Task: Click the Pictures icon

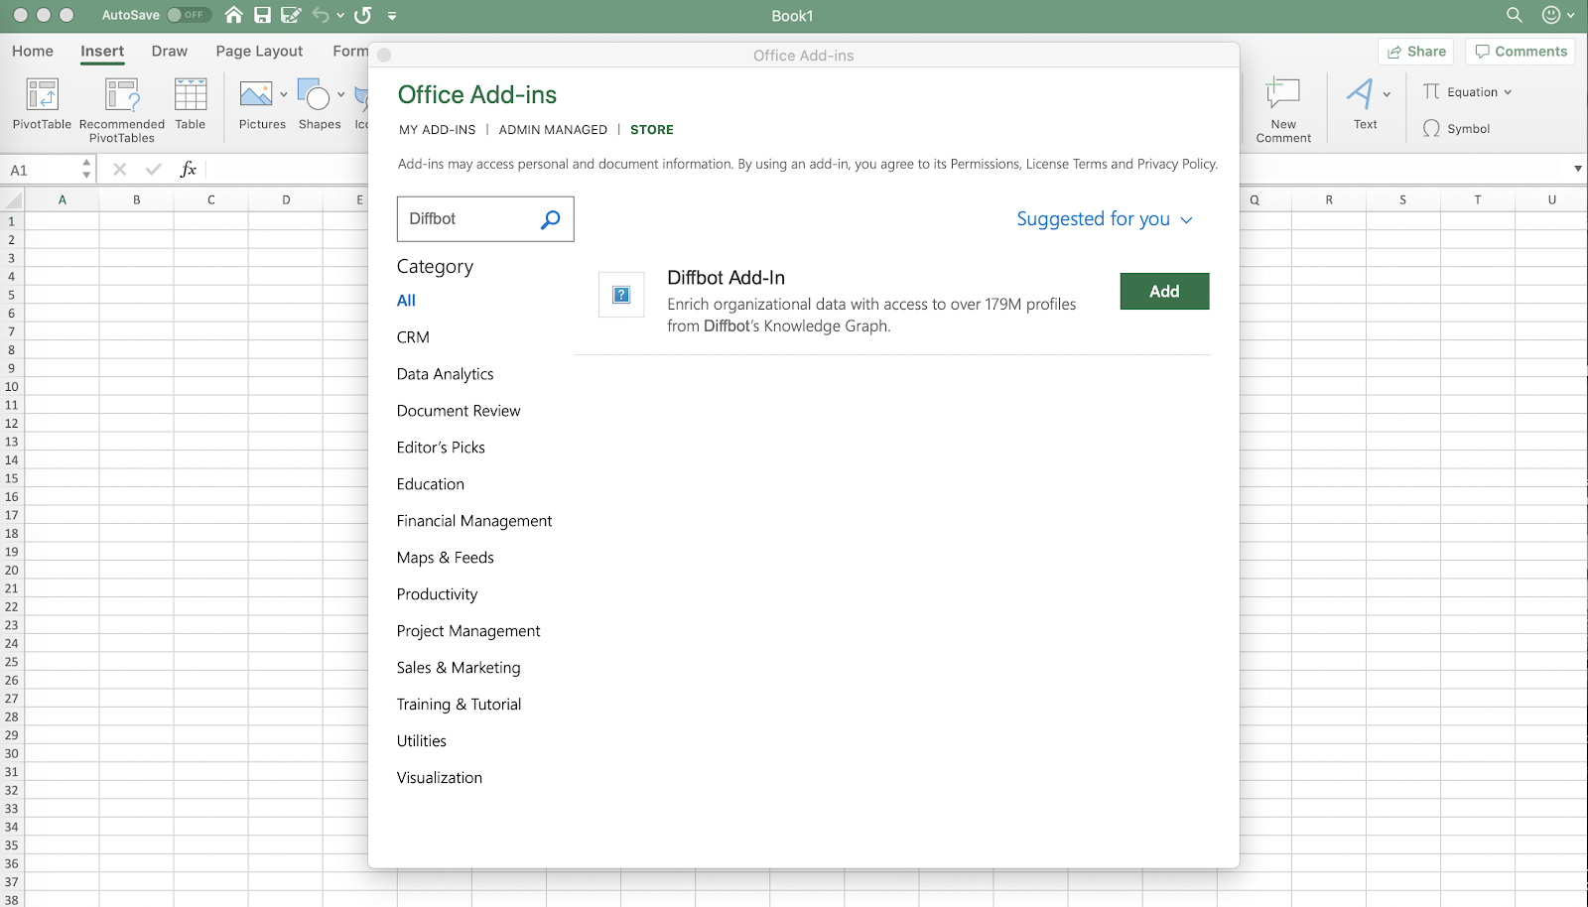Action: (x=256, y=95)
